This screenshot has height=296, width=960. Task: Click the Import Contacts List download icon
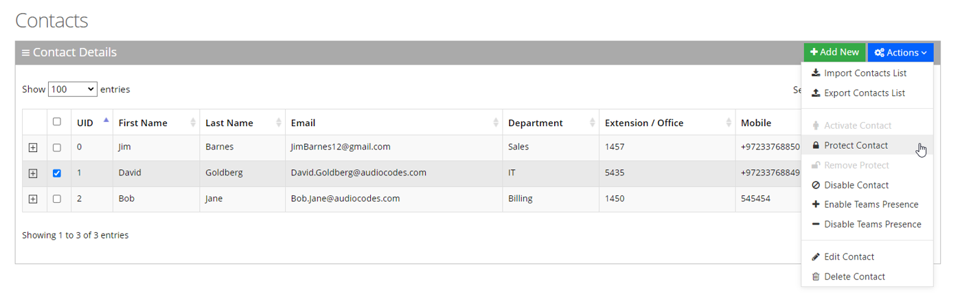coord(816,73)
